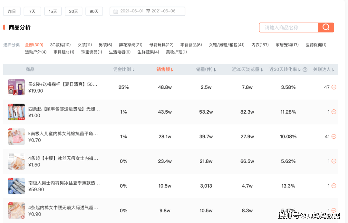
Task: Click thumbnail of 南极人男士内裤 product
Action: tap(16, 186)
